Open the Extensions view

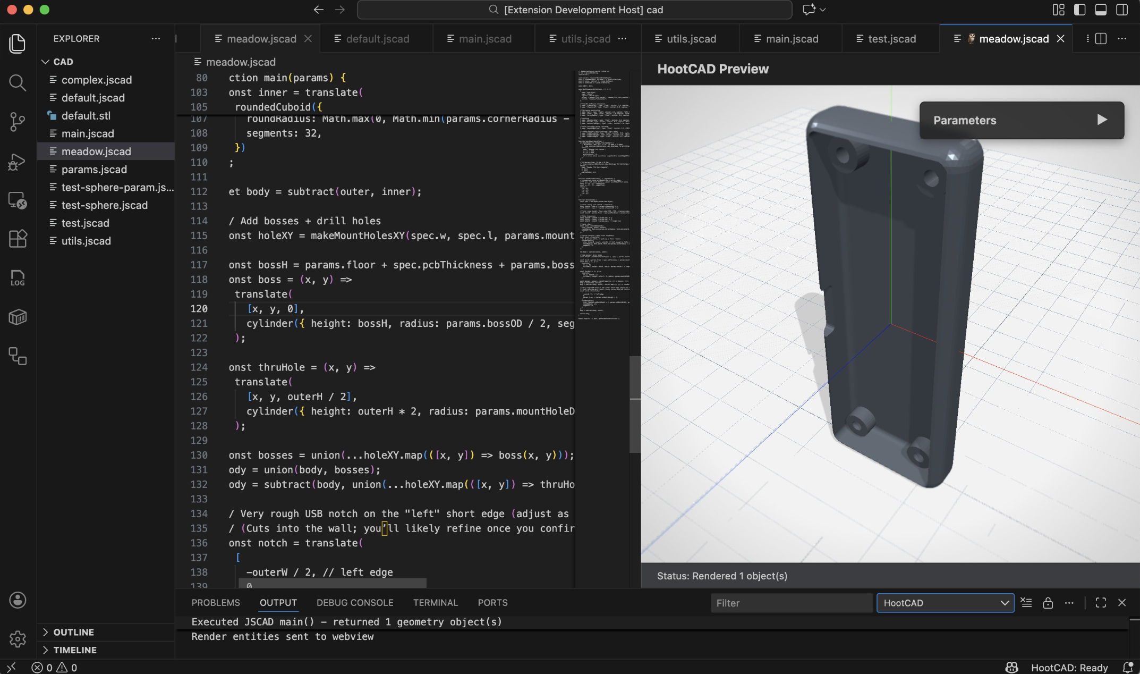18,239
